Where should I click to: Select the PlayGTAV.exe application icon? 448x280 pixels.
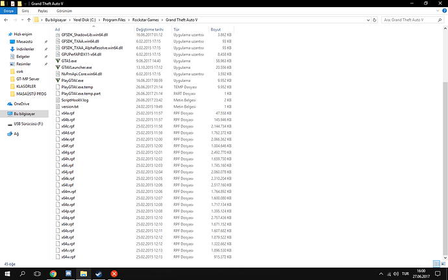[x=58, y=81]
